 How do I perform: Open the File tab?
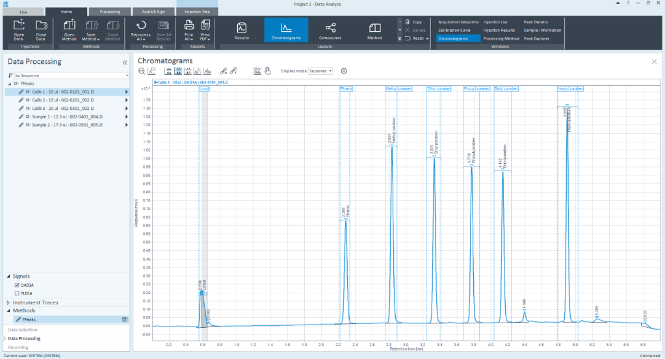(x=23, y=12)
